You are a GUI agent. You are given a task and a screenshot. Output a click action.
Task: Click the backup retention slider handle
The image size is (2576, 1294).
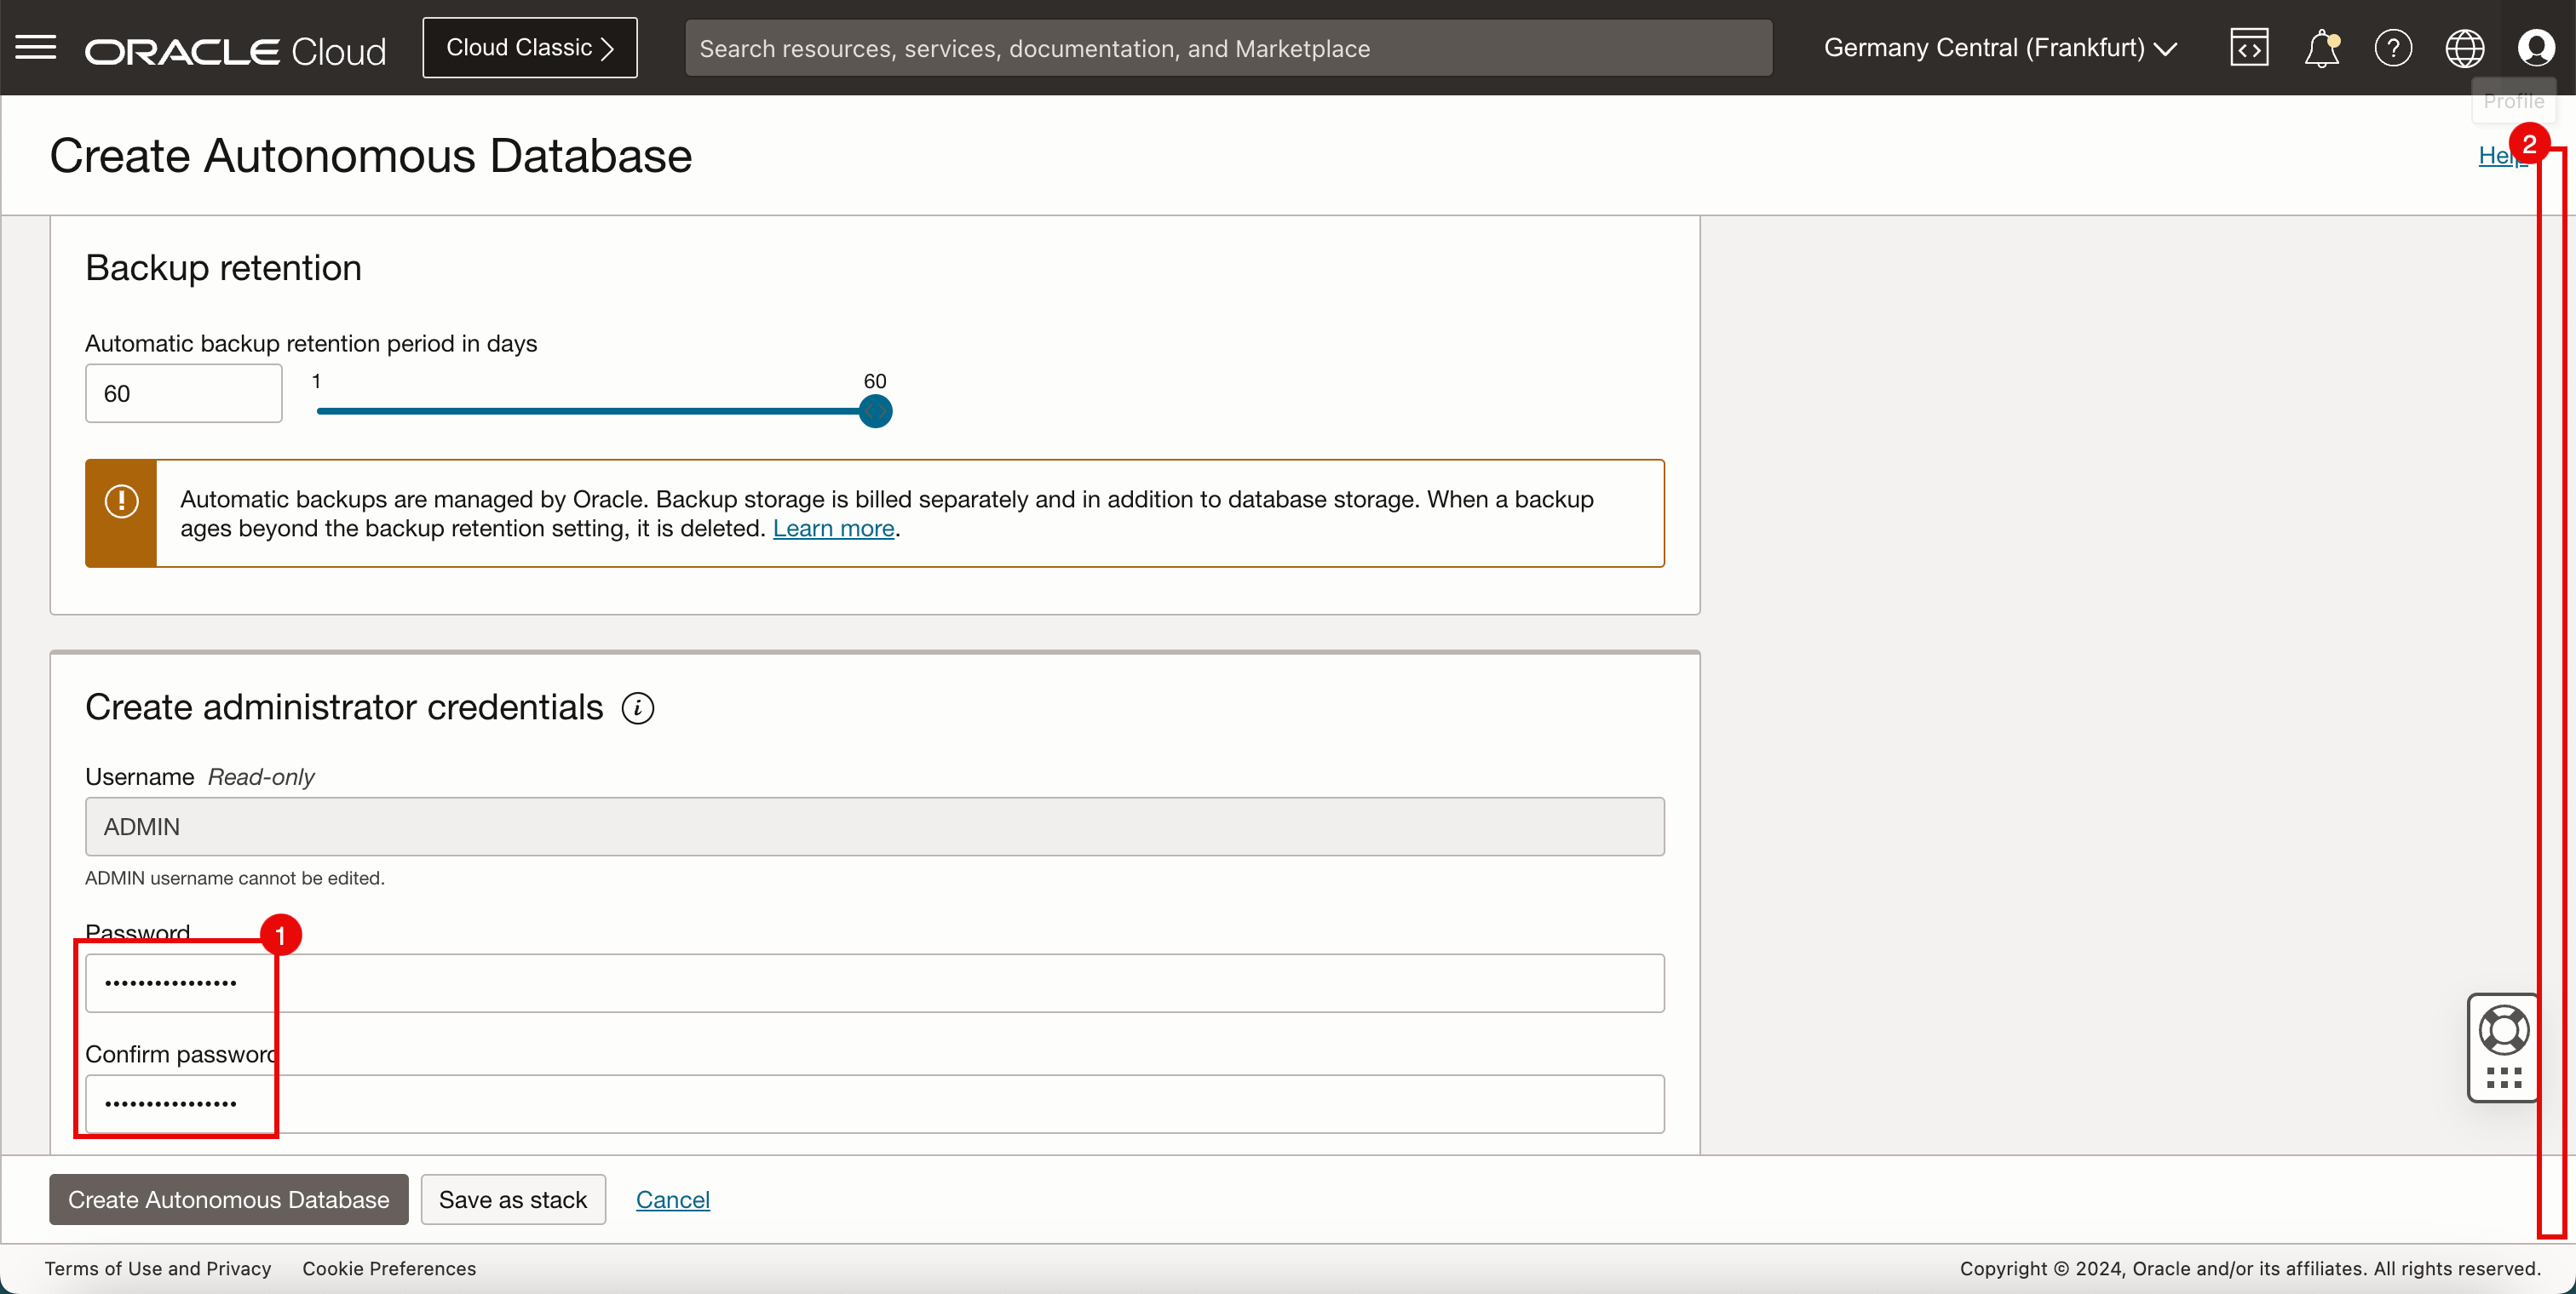pos(875,410)
